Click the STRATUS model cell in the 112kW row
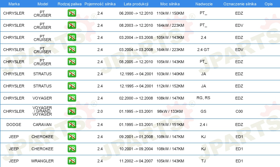 (x=42, y=86)
